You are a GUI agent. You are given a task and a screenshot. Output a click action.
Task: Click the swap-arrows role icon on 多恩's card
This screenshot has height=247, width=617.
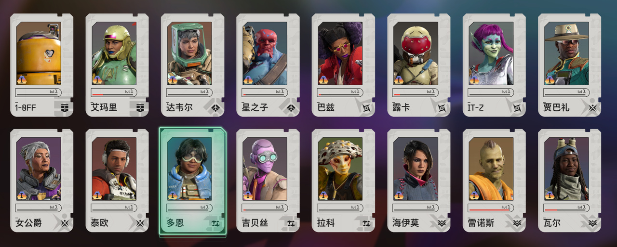tap(215, 223)
